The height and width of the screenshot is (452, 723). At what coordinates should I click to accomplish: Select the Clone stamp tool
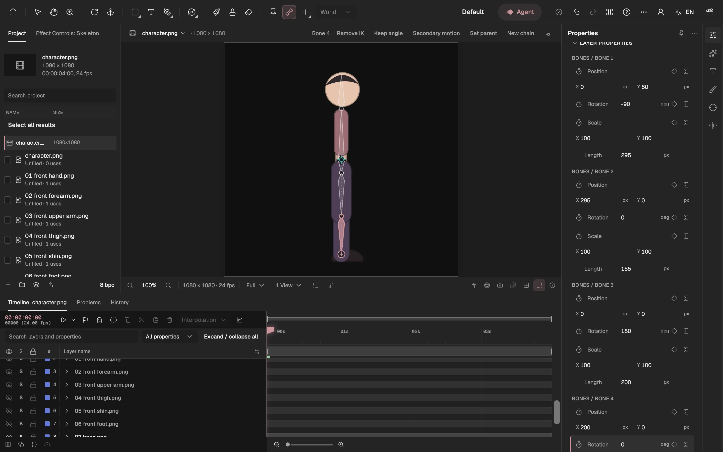232,12
